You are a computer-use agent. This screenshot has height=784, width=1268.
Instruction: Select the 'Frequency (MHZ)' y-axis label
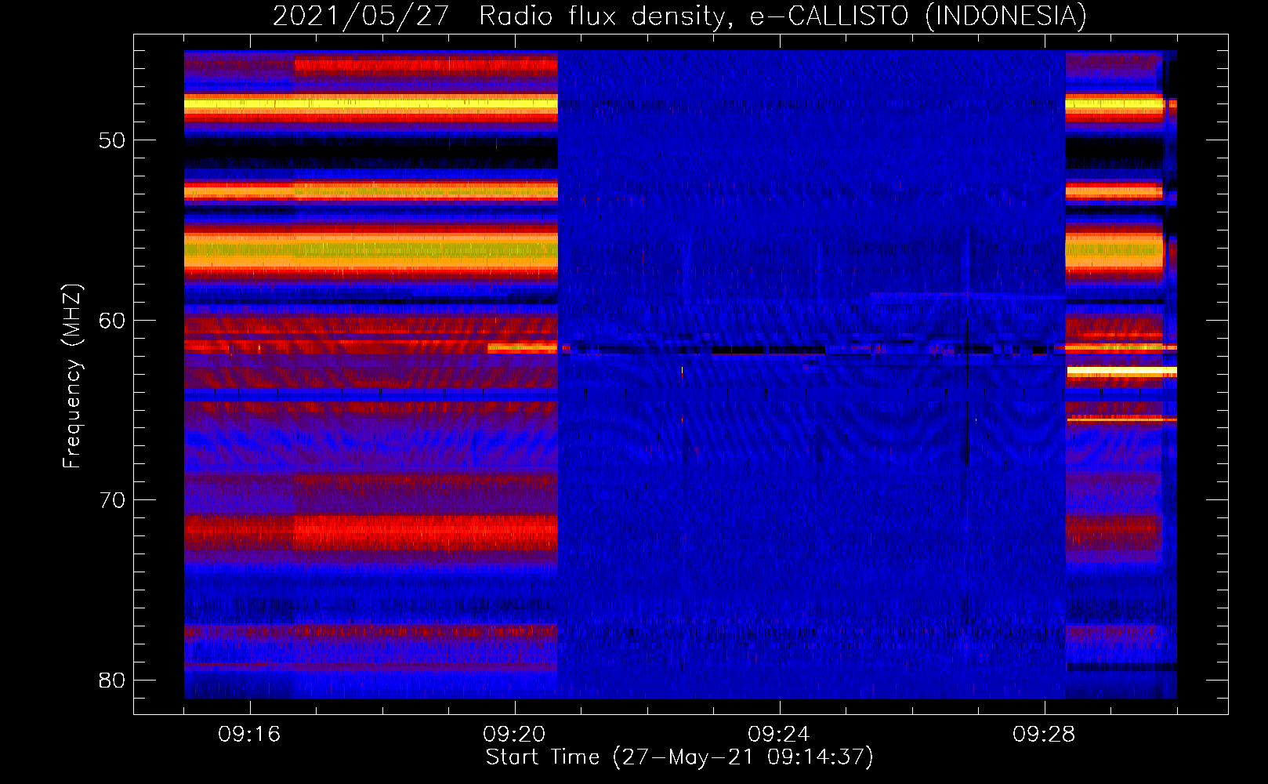pyautogui.click(x=72, y=376)
